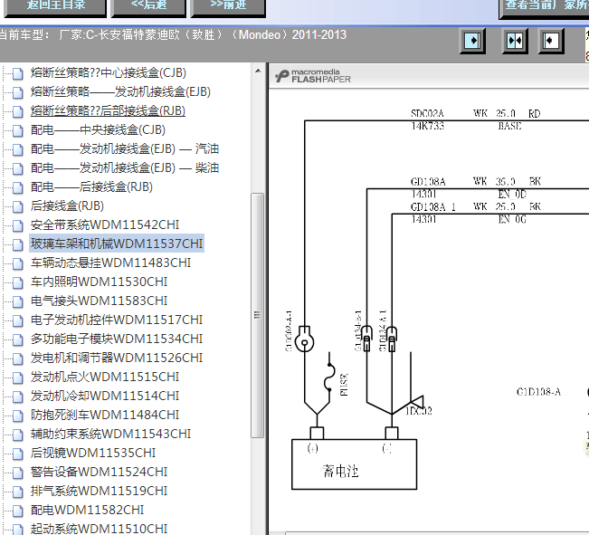This screenshot has width=589, height=535.
Task: Click the document icon beside 电子发动机控件WDM11517CHI
Action: (17, 321)
